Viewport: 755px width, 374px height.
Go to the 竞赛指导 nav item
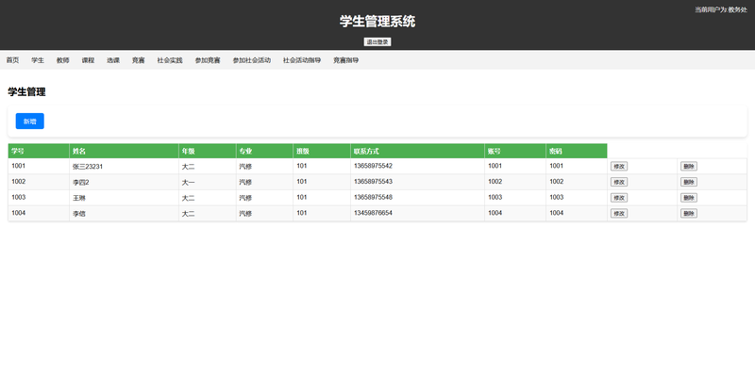[x=345, y=60]
